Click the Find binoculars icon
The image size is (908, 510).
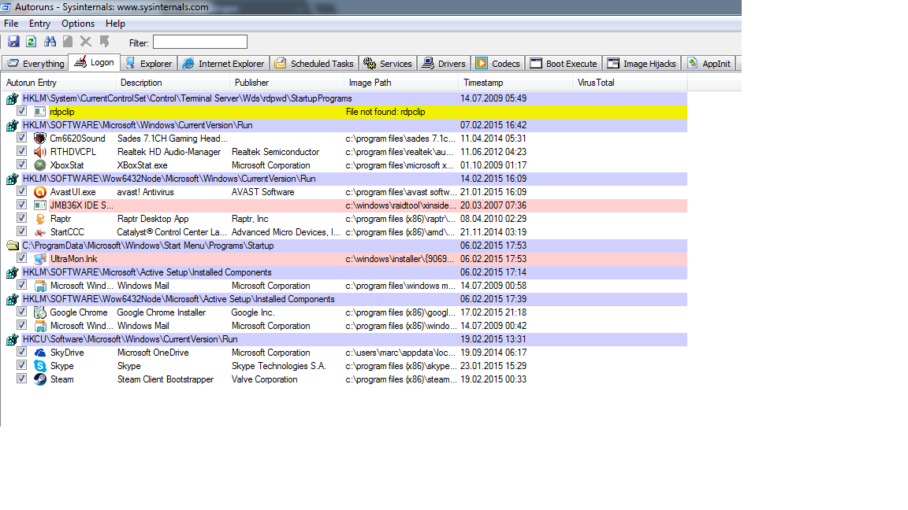click(50, 42)
